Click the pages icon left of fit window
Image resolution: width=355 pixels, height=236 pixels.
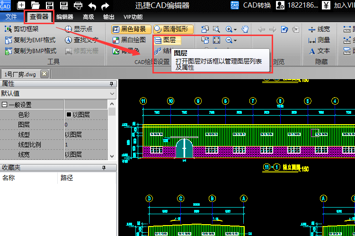tap(205, 40)
